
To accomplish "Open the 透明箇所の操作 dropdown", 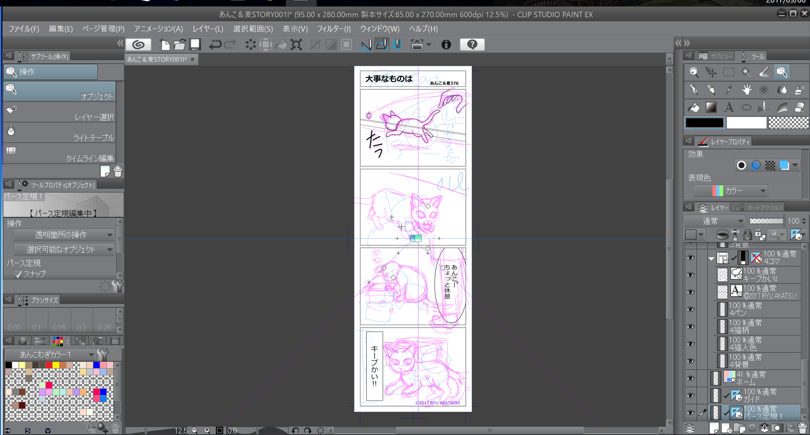I will (64, 235).
